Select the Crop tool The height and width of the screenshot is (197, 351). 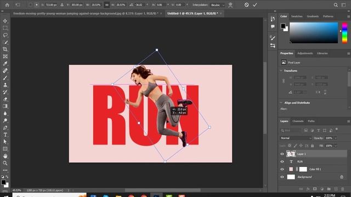pyautogui.click(x=5, y=49)
